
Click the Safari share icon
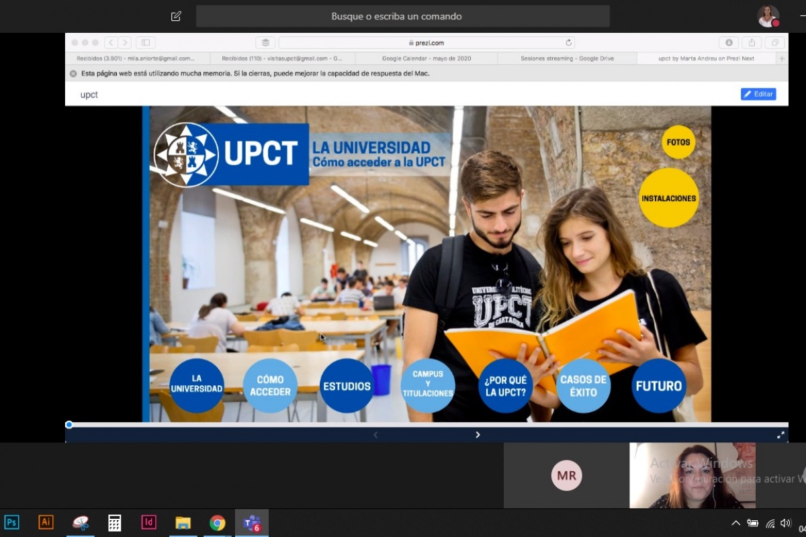(752, 42)
